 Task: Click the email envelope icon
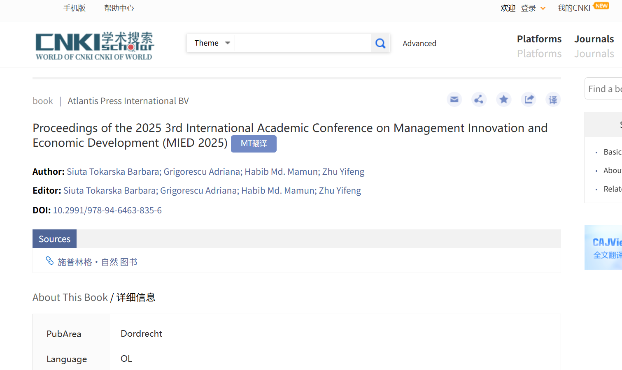point(454,99)
